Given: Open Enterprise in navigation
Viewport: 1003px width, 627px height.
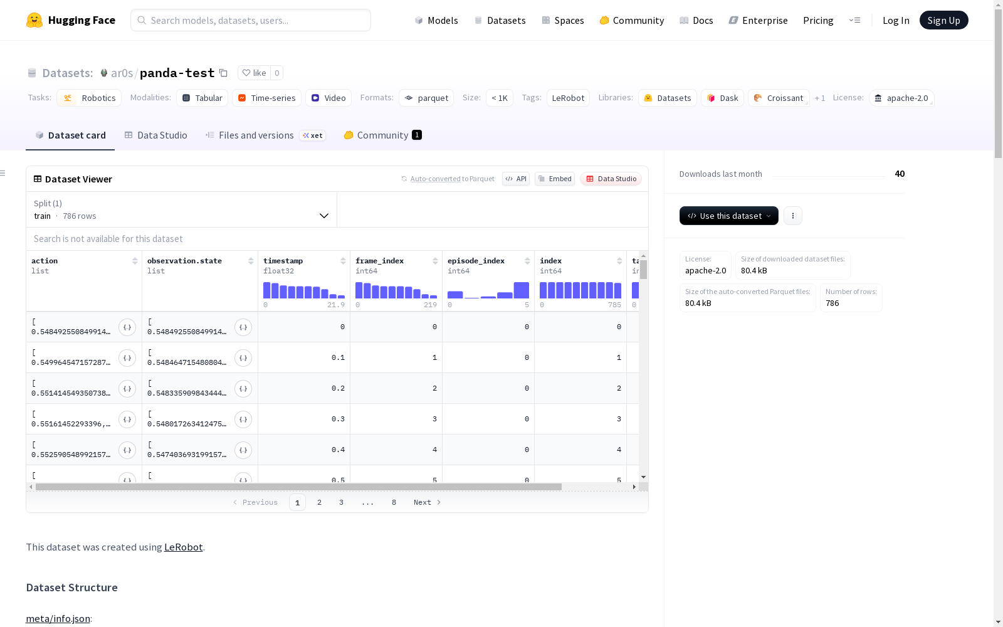Looking at the screenshot, I should [x=759, y=20].
